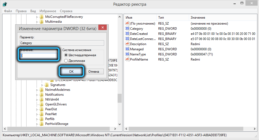This screenshot has height=140, width=259.
Task: Select the ProfileName string value icon
Action: [x=127, y=59]
